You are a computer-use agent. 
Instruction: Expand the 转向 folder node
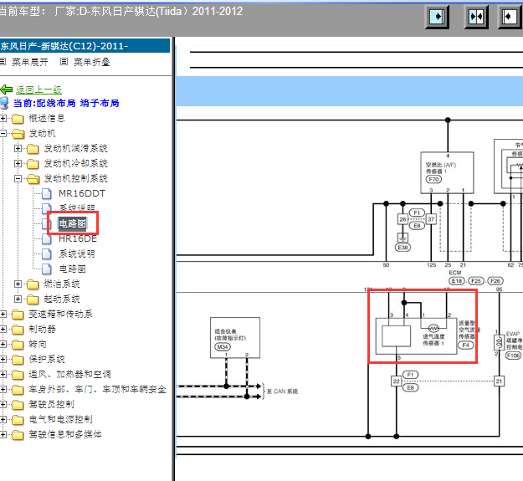coord(3,344)
